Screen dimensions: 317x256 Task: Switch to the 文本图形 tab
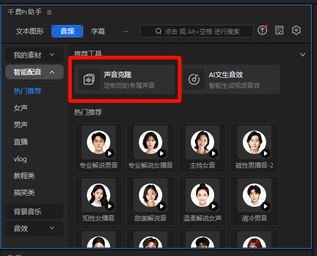(30, 31)
